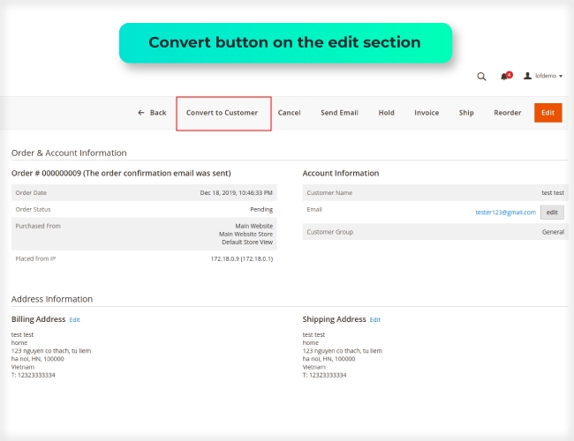Edit the Billing Address
Viewport: 574px width, 441px height.
(x=75, y=319)
